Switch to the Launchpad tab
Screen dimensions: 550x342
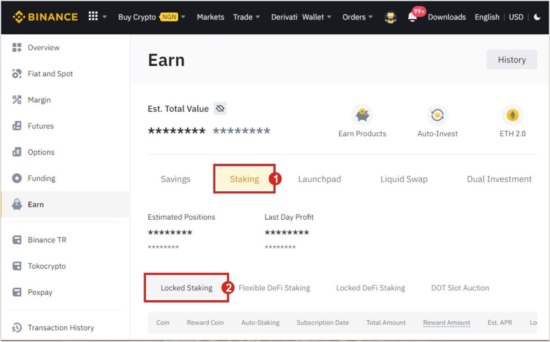[x=319, y=179]
